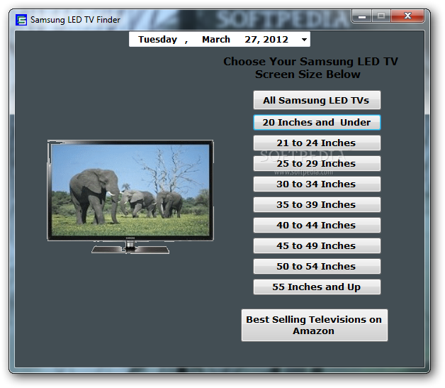Choose 40 to 44 Inches screen size
This screenshot has height=388, width=445.
[x=317, y=226]
